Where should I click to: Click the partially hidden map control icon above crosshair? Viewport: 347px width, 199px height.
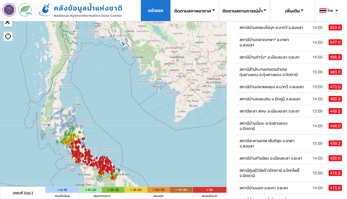(x=8, y=23)
